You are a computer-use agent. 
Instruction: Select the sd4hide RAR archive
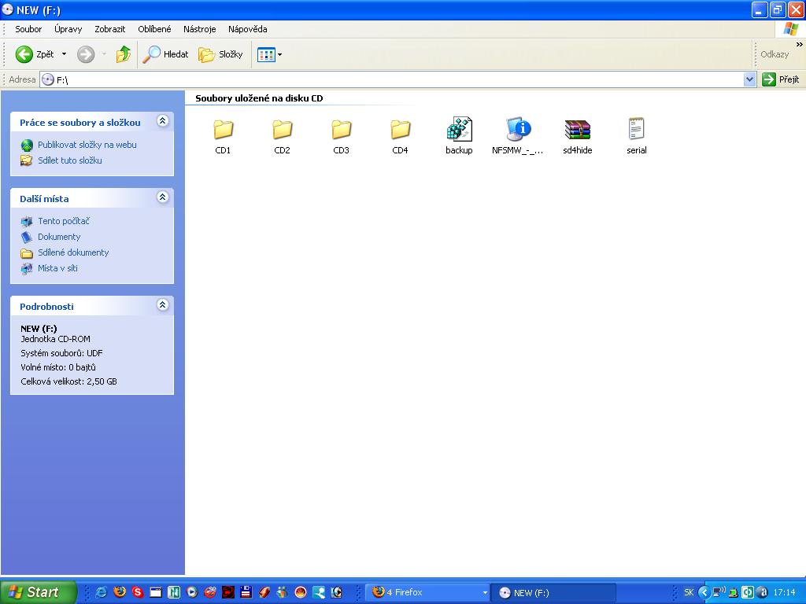tap(577, 130)
